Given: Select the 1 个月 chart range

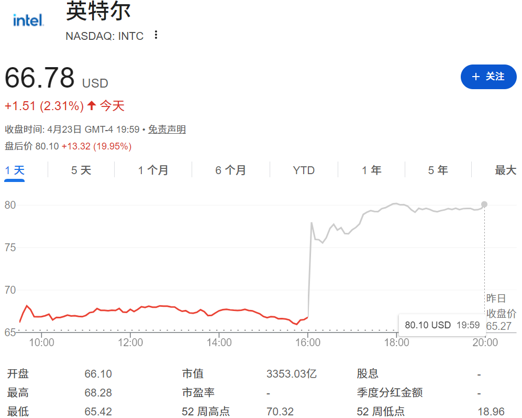Looking at the screenshot, I should (152, 170).
